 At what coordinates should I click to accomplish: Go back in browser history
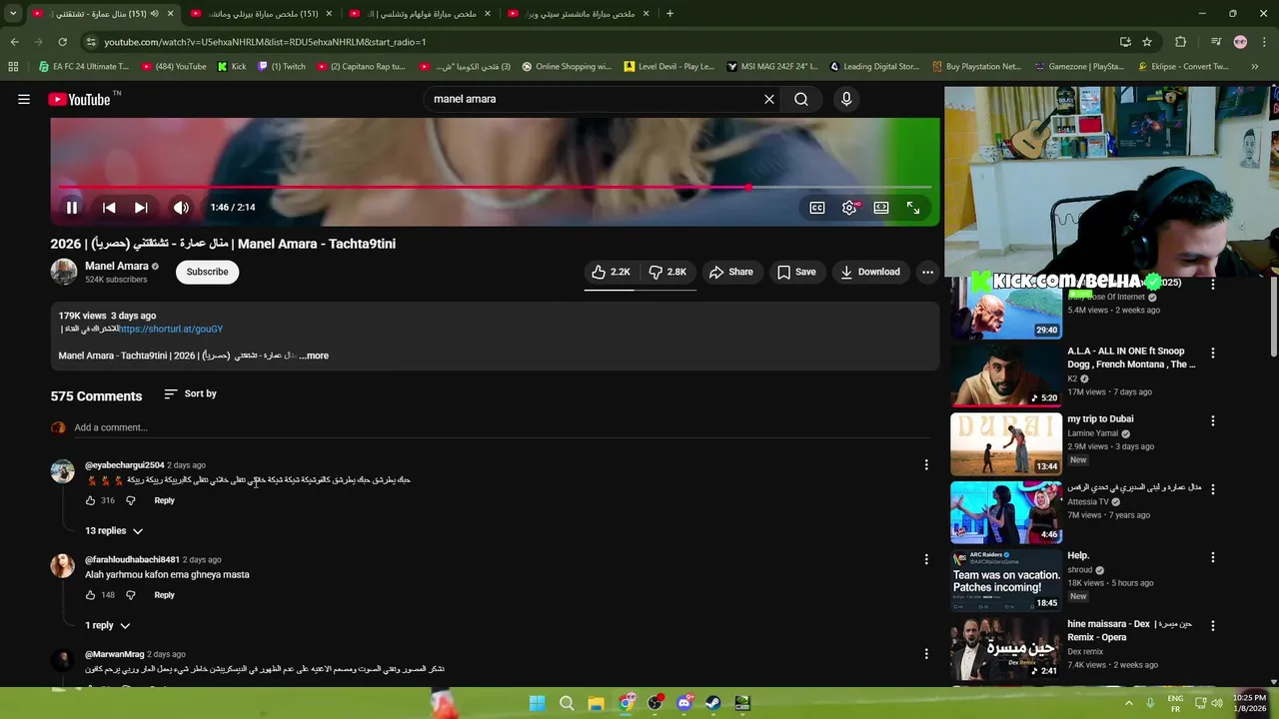(x=14, y=42)
